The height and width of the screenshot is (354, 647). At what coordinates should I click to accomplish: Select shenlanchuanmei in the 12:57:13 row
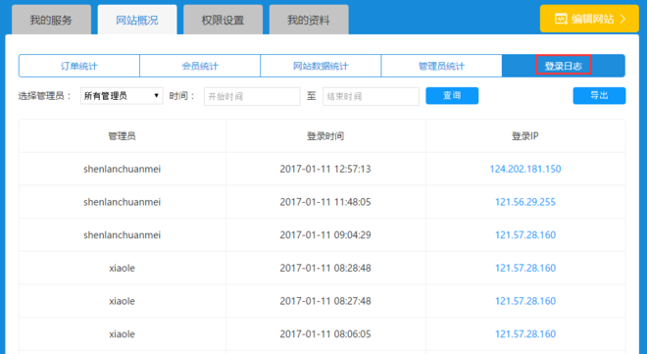point(123,169)
